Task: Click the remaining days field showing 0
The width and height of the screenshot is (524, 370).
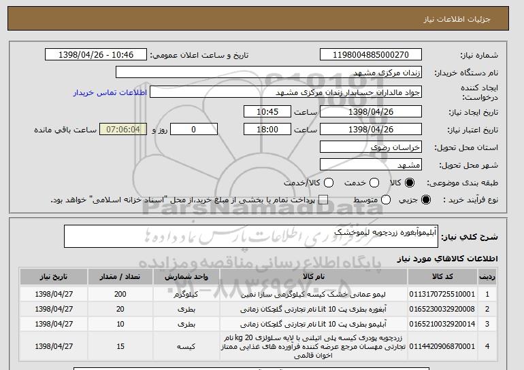Action: [194, 130]
